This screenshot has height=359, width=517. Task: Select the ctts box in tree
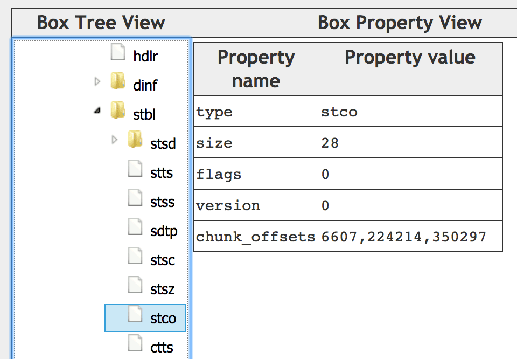coord(162,348)
